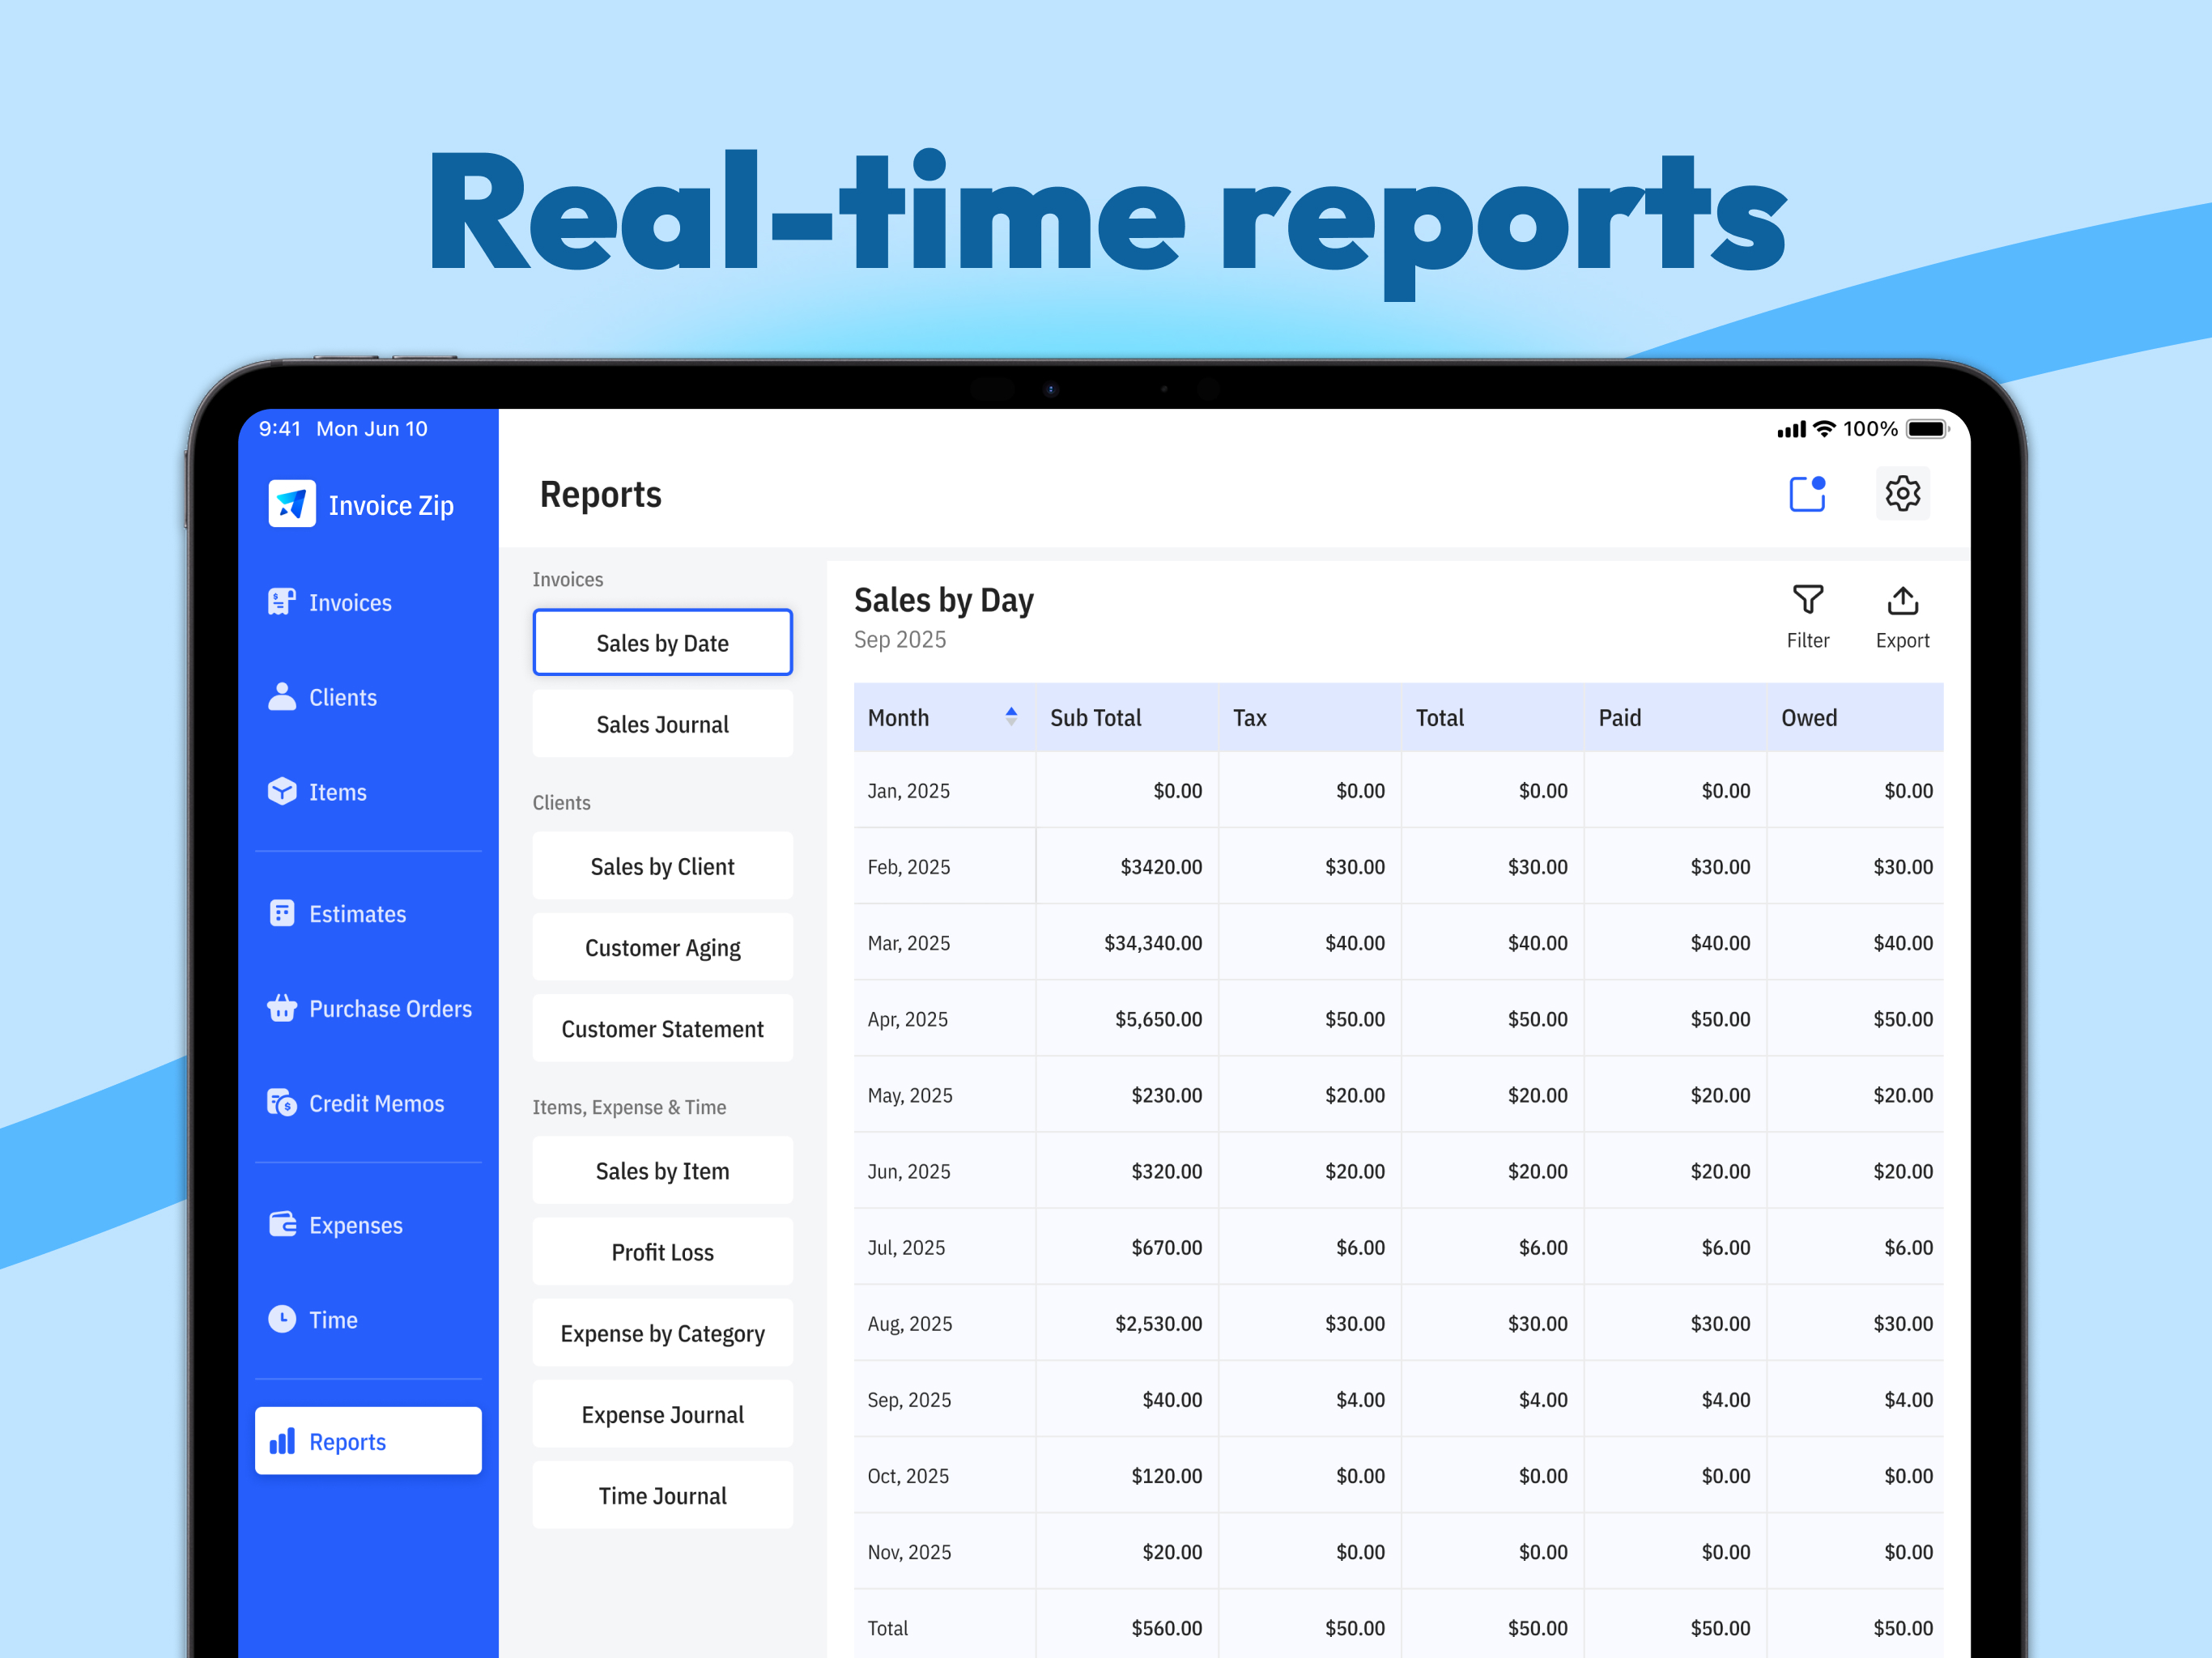The image size is (2212, 1658).
Task: Open the Expense Journal report
Action: 662,1414
